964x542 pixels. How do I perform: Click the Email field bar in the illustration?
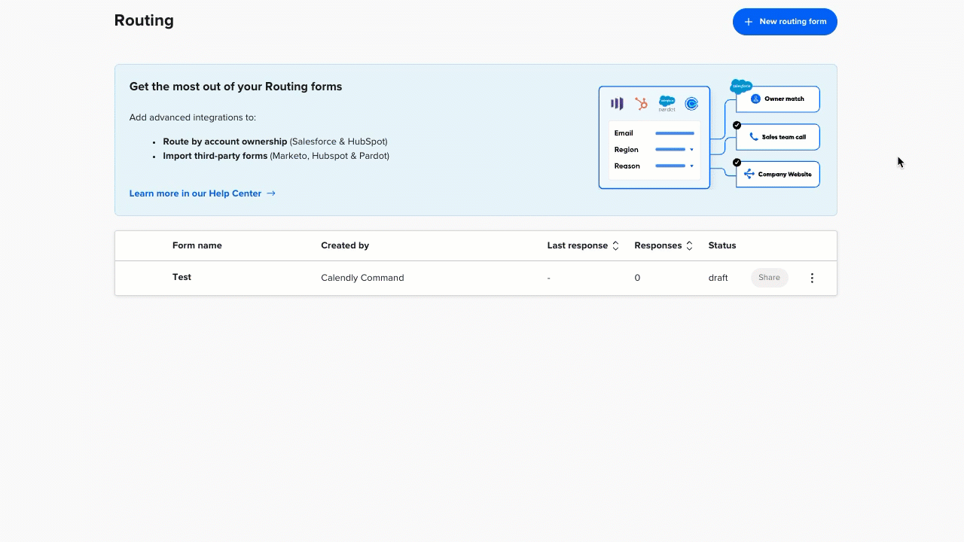(674, 133)
